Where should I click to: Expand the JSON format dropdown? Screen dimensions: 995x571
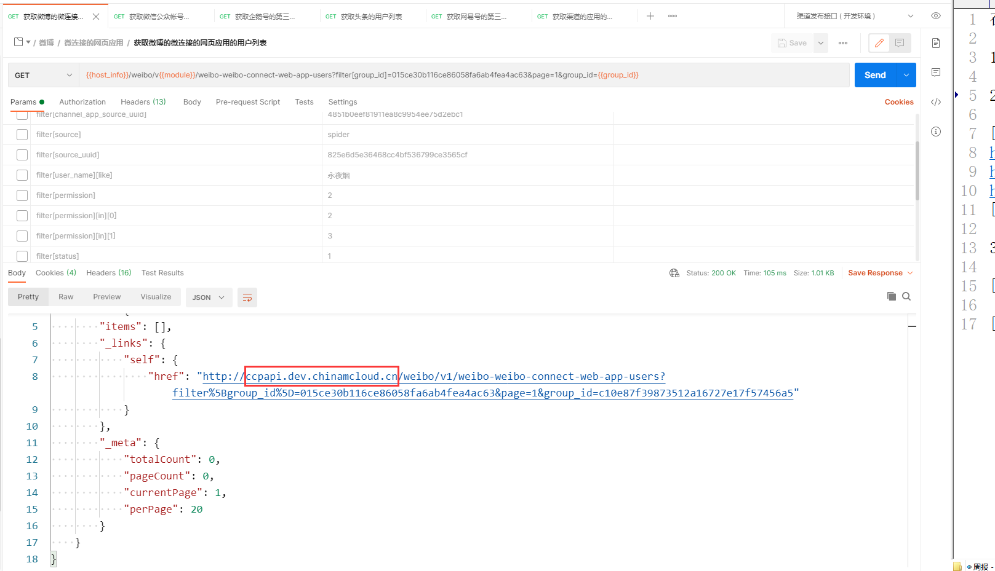pos(208,297)
